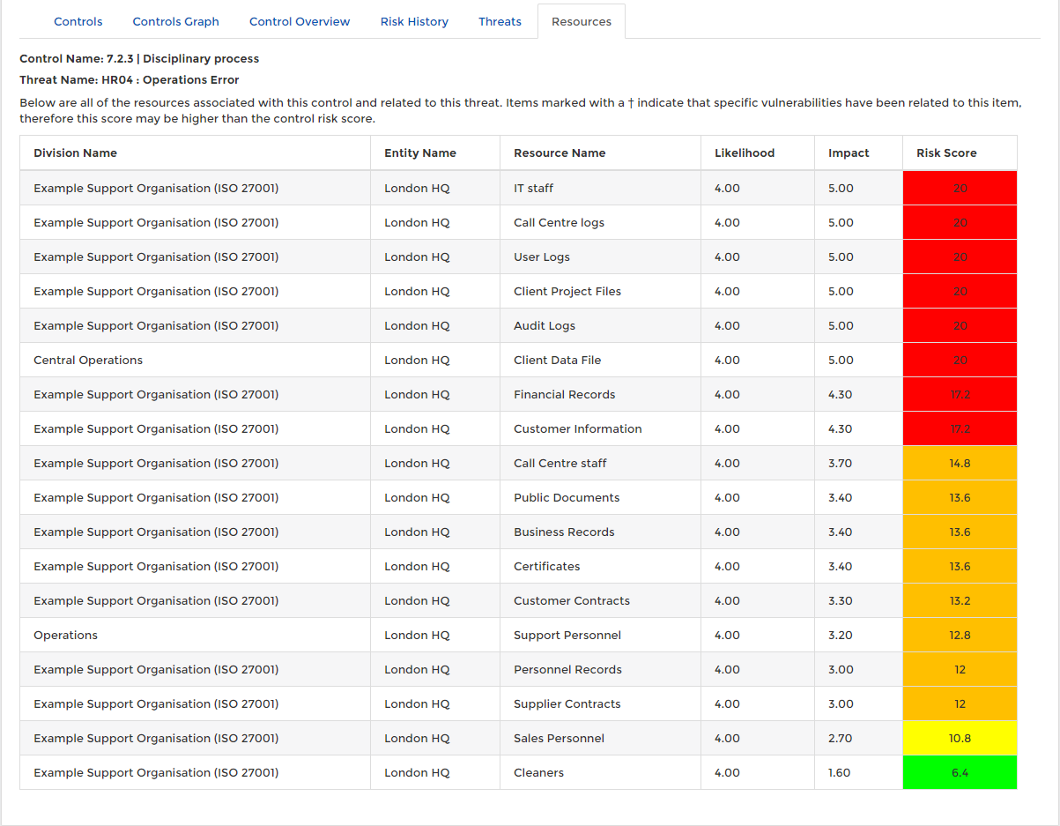Screen dimensions: 1060x826
Task: Click the Entity Name column header
Action: [x=420, y=153]
